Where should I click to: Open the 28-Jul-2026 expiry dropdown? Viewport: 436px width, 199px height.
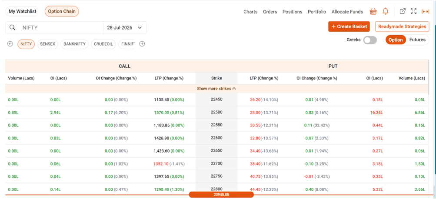[125, 27]
